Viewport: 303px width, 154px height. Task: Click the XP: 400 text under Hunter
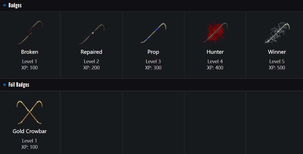pos(215,68)
